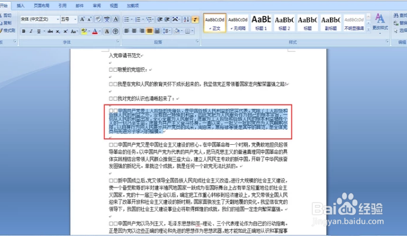Open the Enclosed Characters tool
The image size is (407, 236).
[x=115, y=31]
